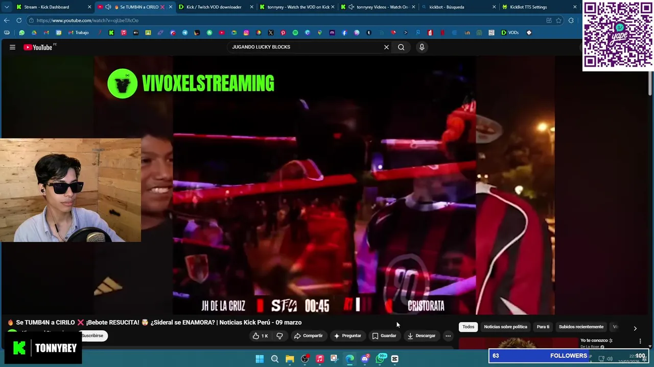This screenshot has height=367, width=654.
Task: Like the video (1 K)
Action: coord(260,336)
